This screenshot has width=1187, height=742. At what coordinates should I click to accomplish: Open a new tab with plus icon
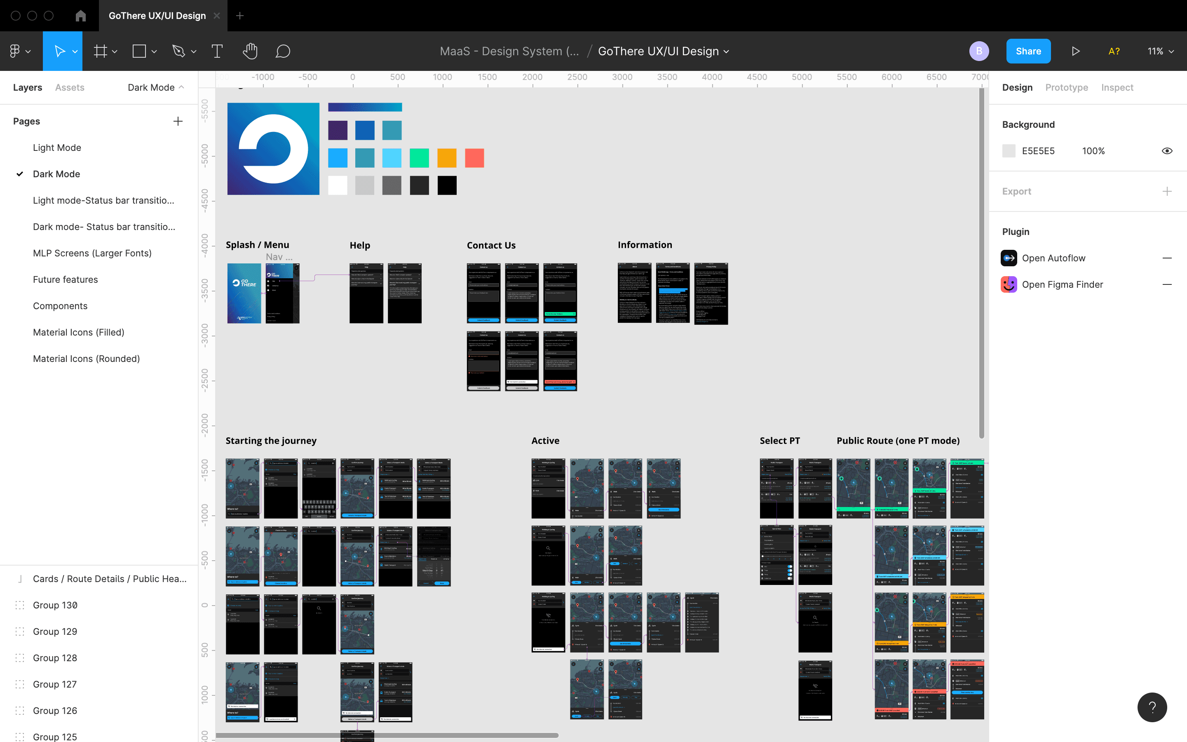(240, 16)
